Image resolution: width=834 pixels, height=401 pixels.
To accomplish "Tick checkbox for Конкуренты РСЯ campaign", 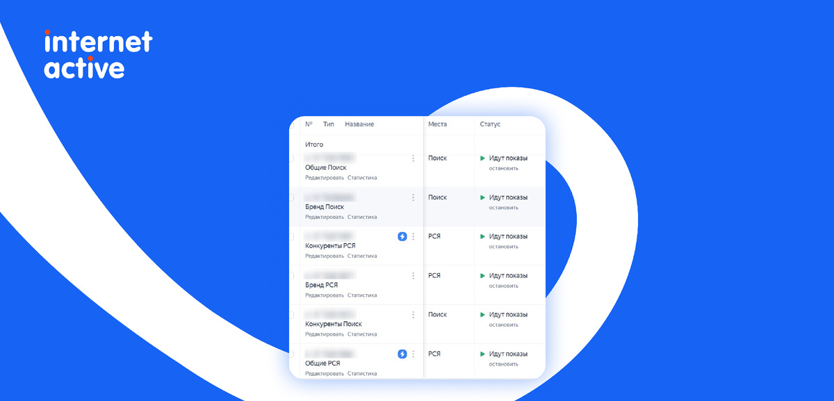I will [x=291, y=236].
